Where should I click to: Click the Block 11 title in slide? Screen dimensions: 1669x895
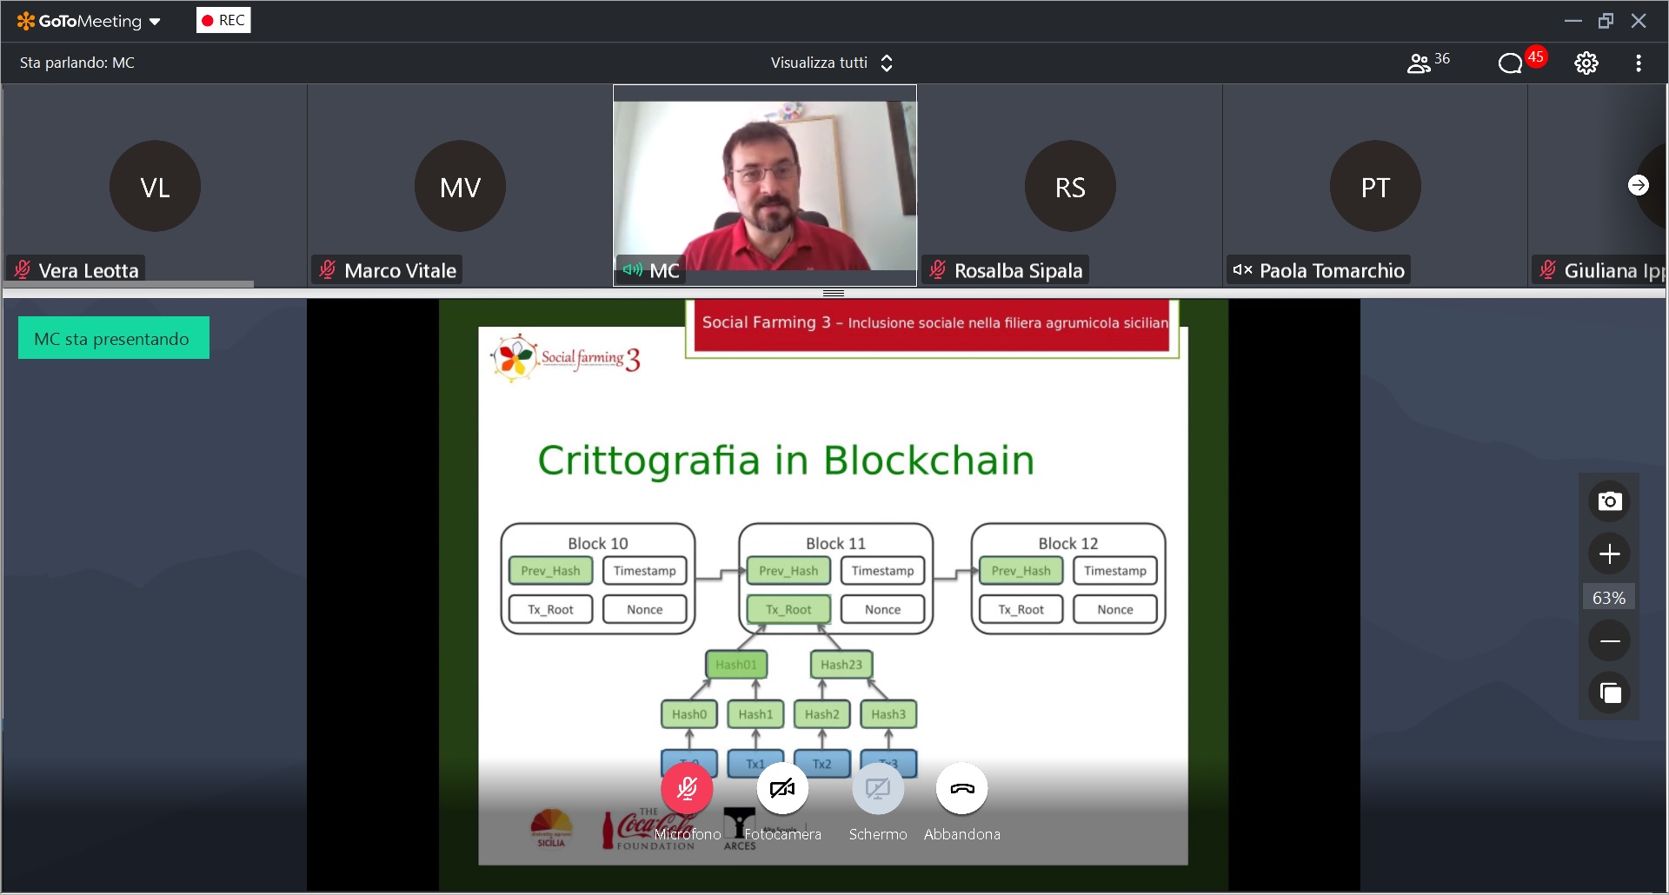tap(835, 543)
